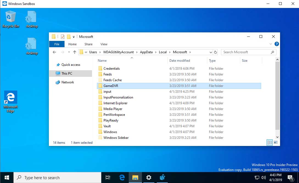Open Task View from taskbar
The width and height of the screenshot is (299, 183).
[108, 178]
